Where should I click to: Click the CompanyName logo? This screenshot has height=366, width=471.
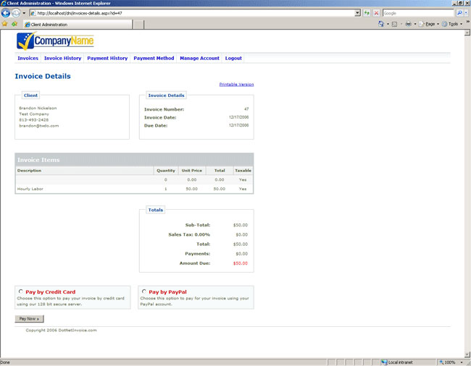pos(55,41)
